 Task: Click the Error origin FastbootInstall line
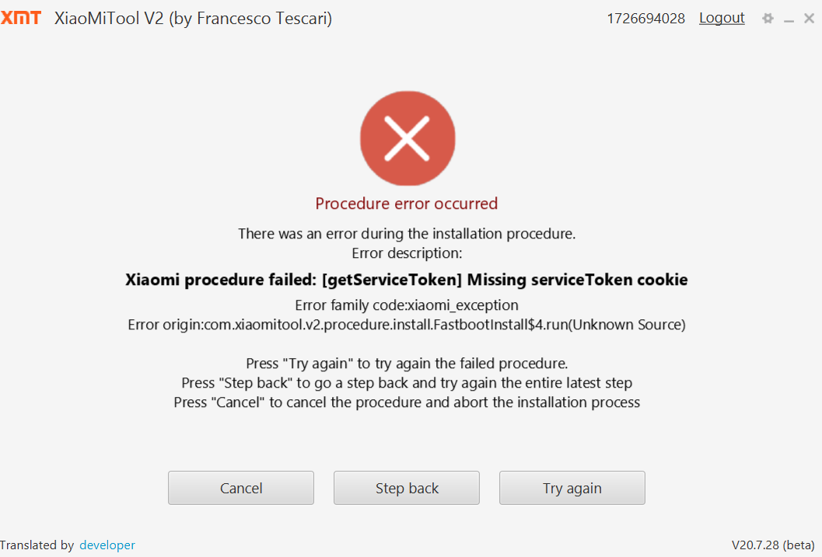[407, 325]
